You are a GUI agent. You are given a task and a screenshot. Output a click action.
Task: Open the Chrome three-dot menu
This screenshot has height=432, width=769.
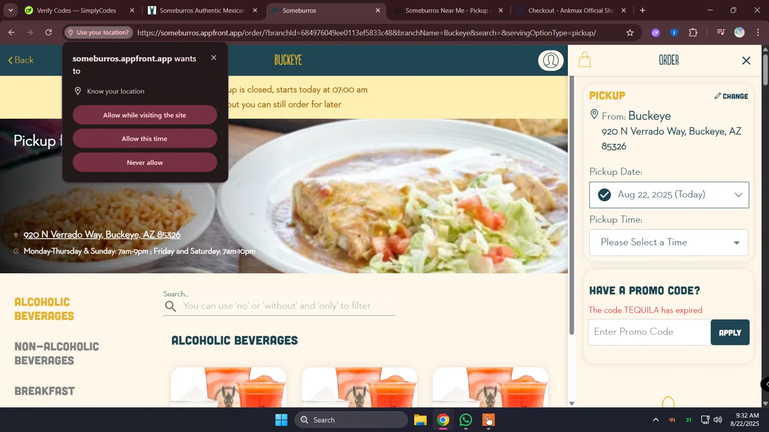[758, 33]
